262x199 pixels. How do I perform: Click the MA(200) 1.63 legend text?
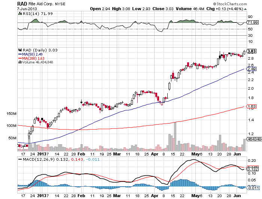pyautogui.click(x=33, y=58)
